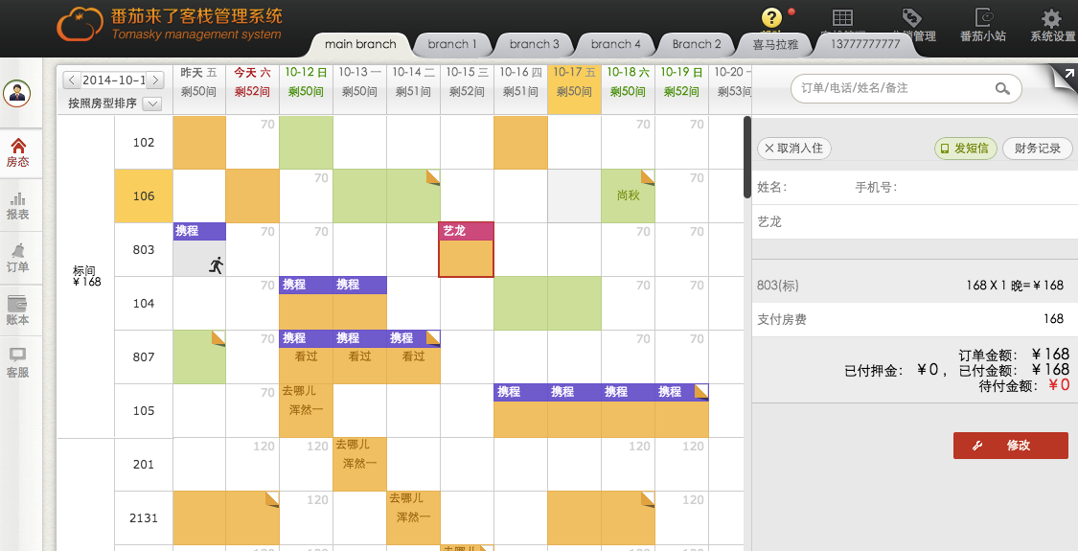Switch to the main branch tab
The height and width of the screenshot is (551, 1078).
360,44
